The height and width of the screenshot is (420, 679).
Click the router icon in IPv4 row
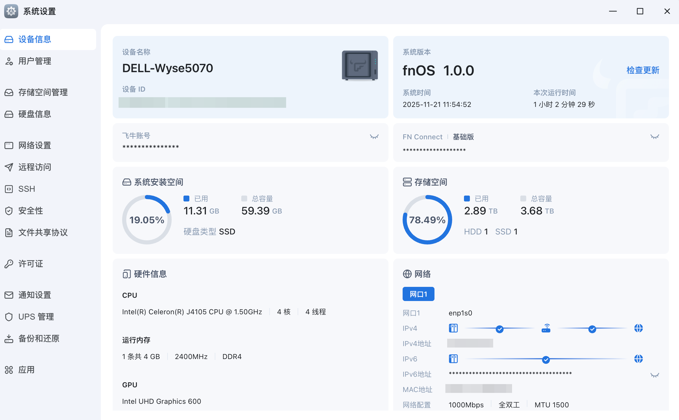pos(546,328)
